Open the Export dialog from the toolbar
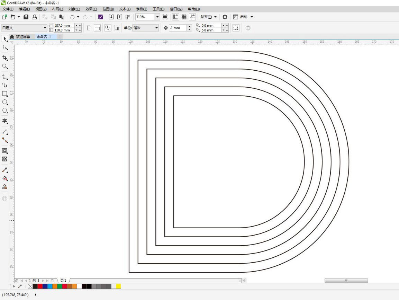The width and height of the screenshot is (399, 300). click(x=119, y=17)
